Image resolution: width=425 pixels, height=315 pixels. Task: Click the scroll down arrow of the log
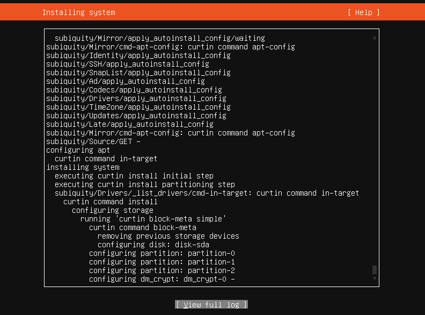375,278
